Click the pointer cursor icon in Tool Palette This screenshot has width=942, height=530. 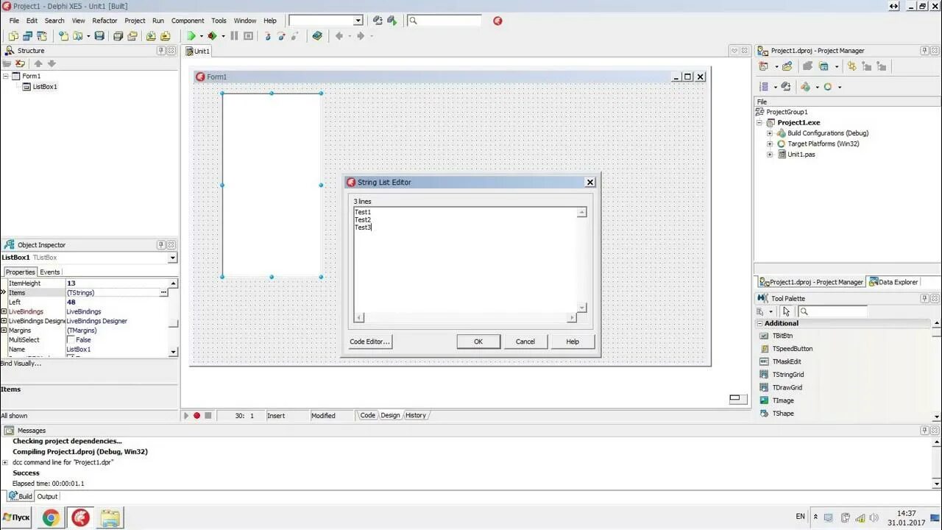[x=786, y=311]
